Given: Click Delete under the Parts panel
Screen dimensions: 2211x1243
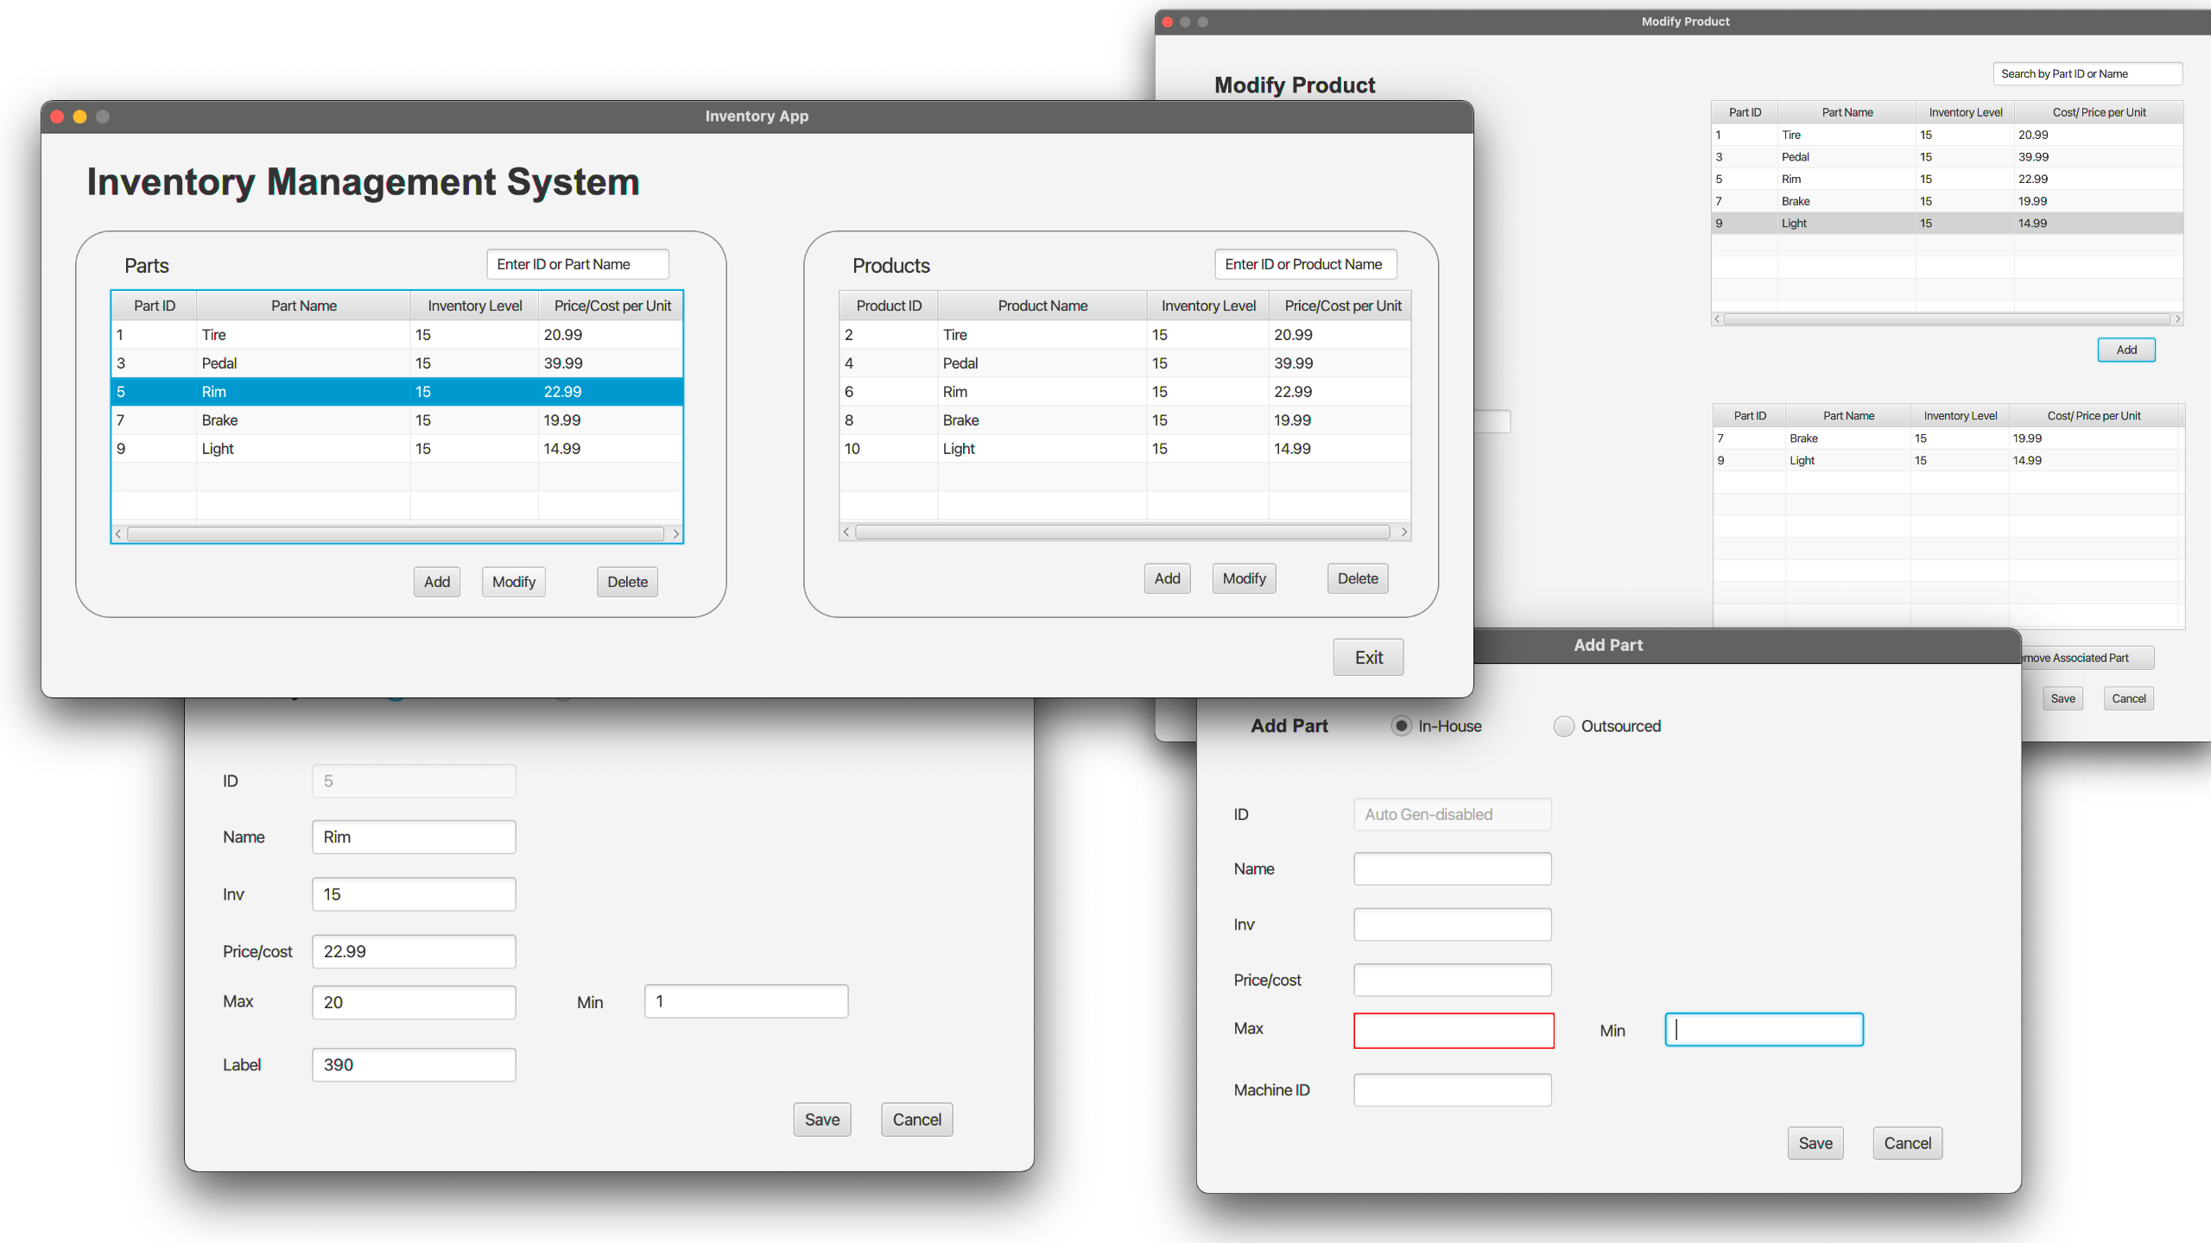Looking at the screenshot, I should [x=627, y=581].
